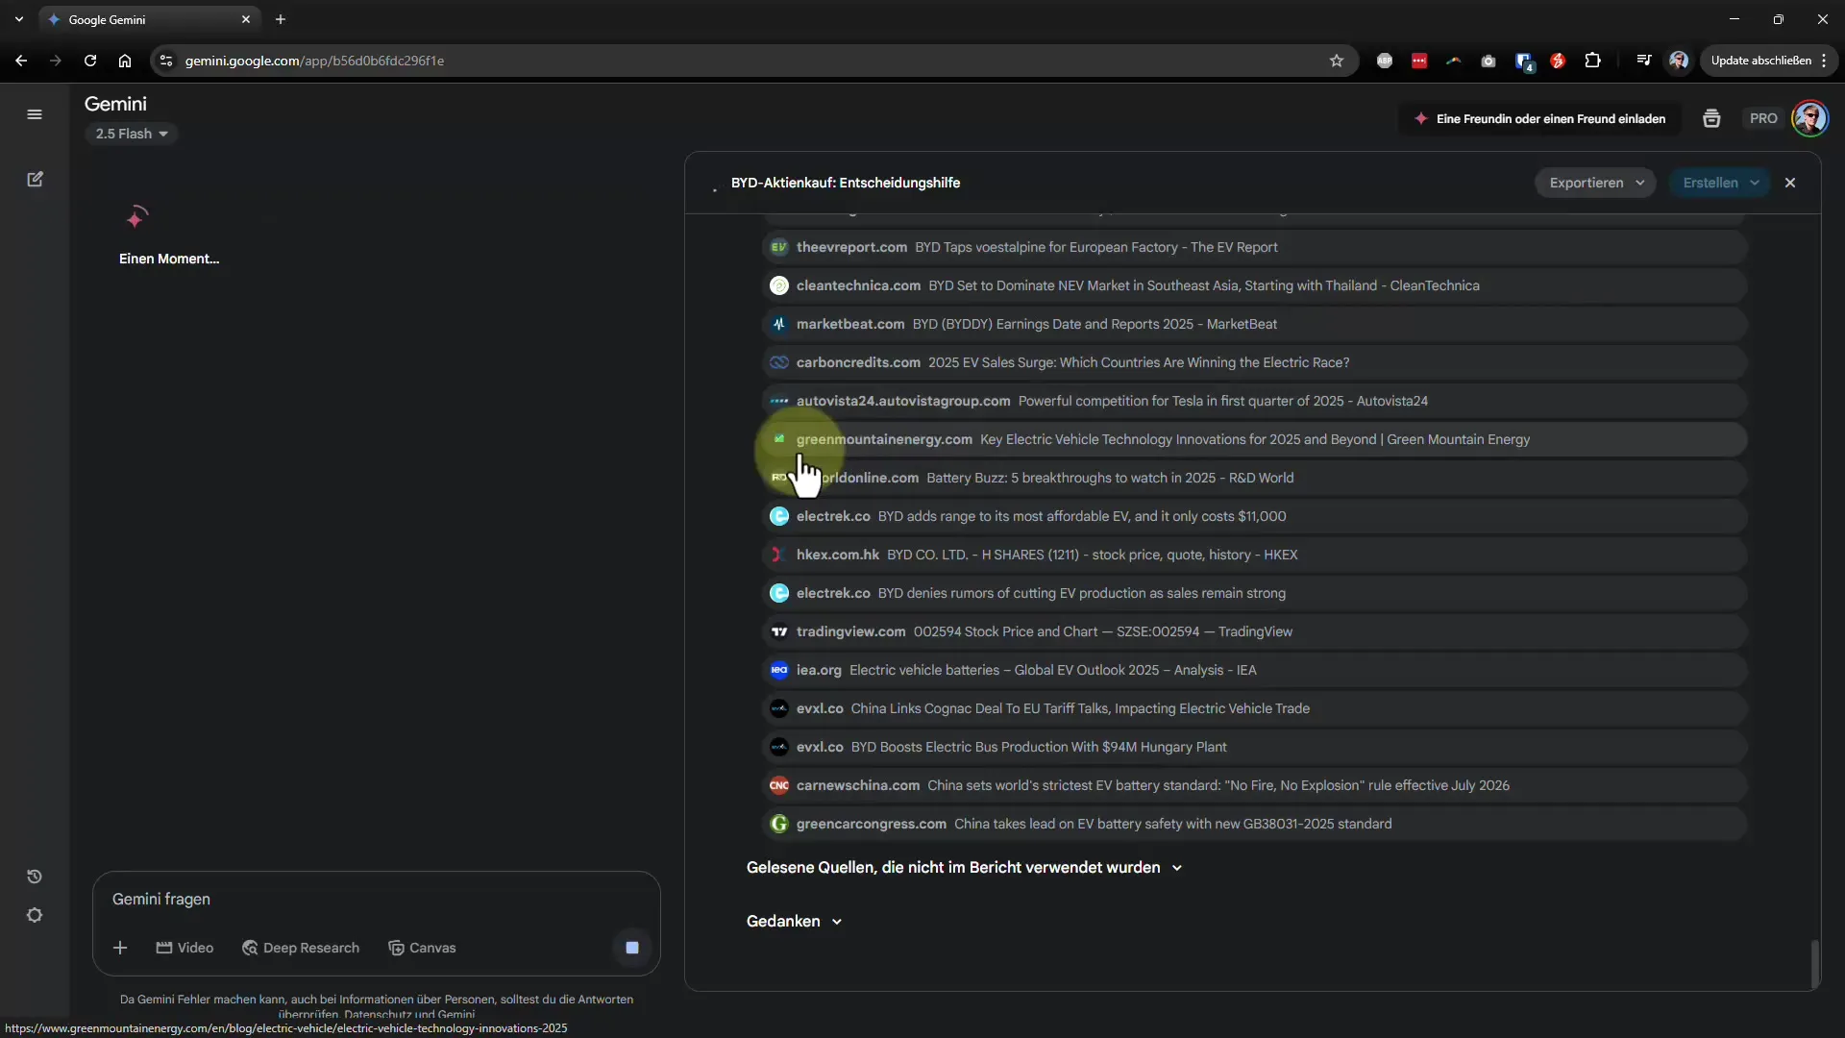Go back with browser back arrow
Image resolution: width=1845 pixels, height=1038 pixels.
(21, 61)
